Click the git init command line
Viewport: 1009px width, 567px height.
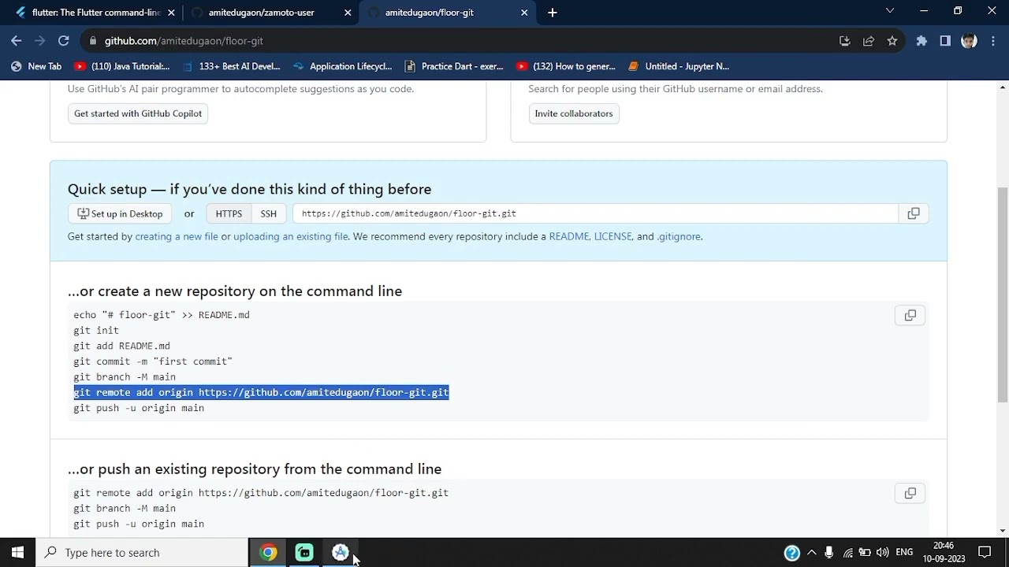(96, 331)
